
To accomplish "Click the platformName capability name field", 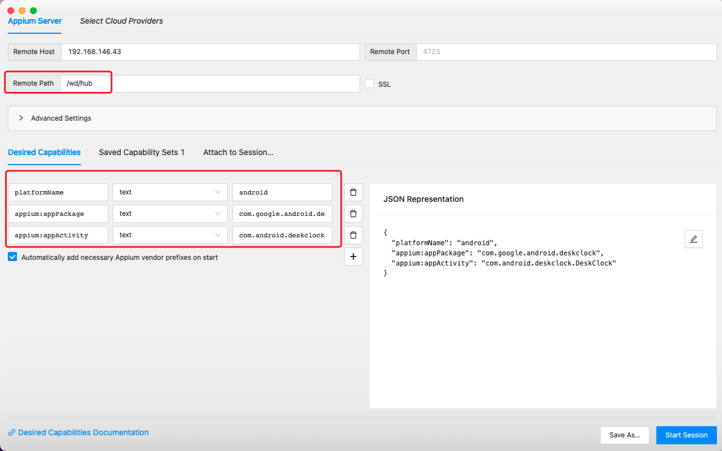I will 58,192.
